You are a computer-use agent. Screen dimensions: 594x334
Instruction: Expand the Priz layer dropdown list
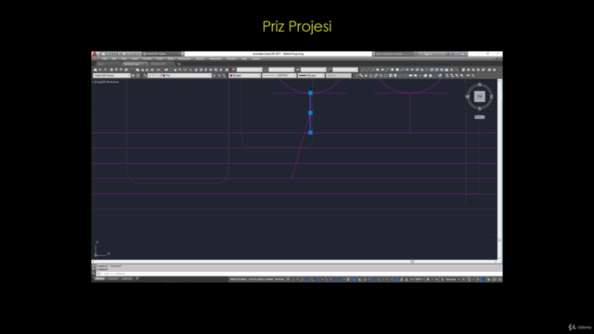click(x=187, y=75)
